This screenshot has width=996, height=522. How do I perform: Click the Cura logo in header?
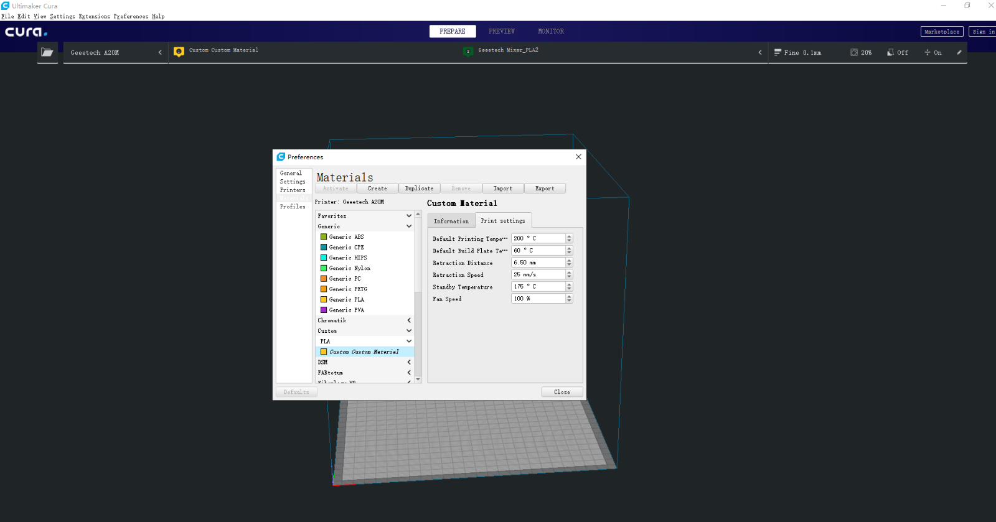[26, 32]
